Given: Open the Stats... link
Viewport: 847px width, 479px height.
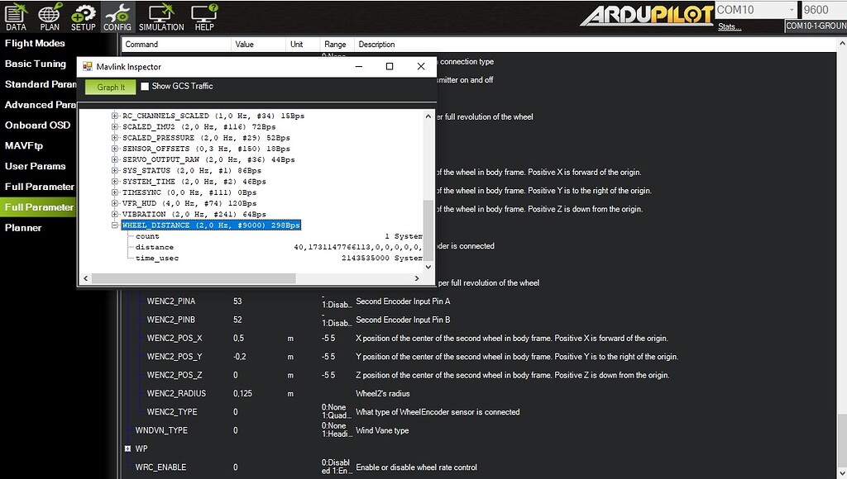Looking at the screenshot, I should pos(729,26).
